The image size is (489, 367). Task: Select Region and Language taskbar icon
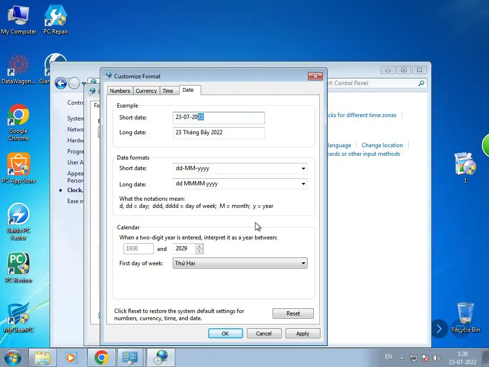click(161, 357)
